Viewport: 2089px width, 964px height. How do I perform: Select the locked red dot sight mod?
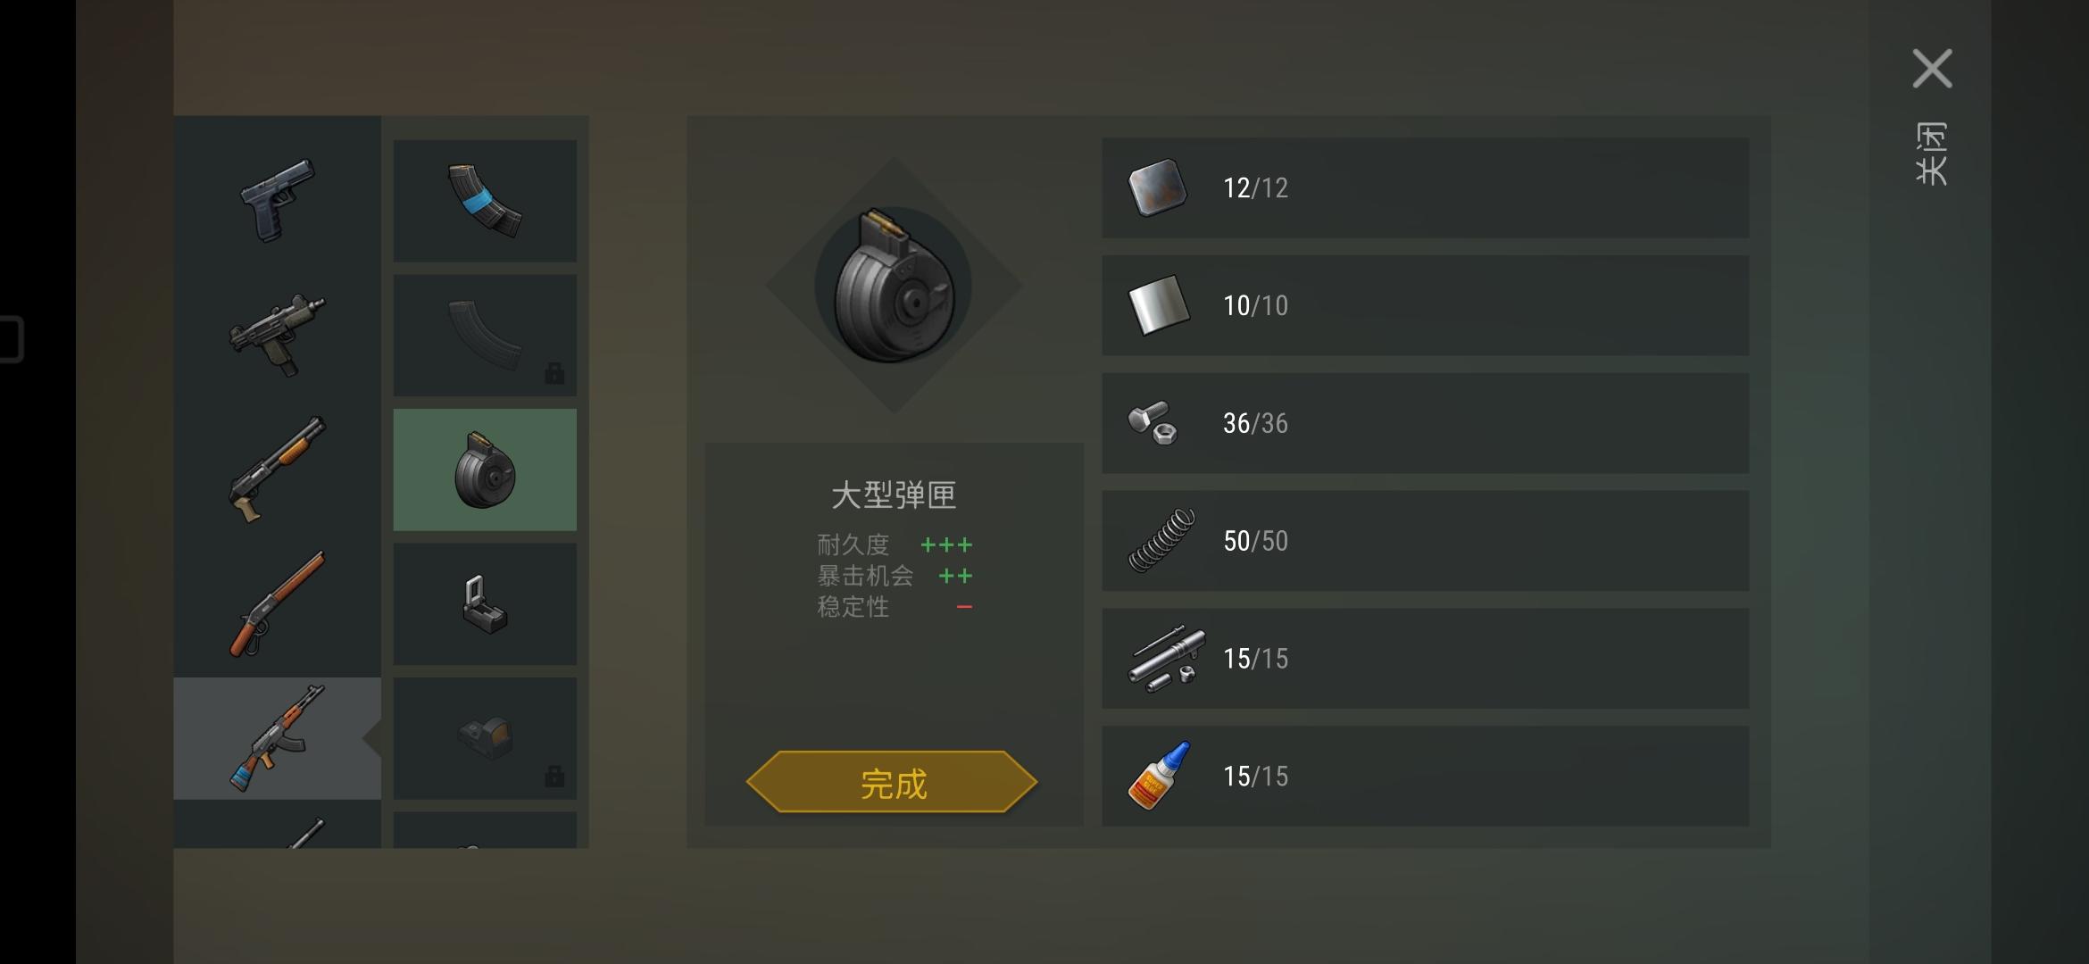(485, 738)
